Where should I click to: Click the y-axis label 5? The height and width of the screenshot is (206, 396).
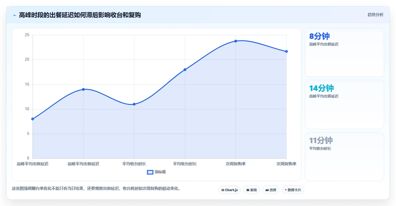[x=28, y=134]
